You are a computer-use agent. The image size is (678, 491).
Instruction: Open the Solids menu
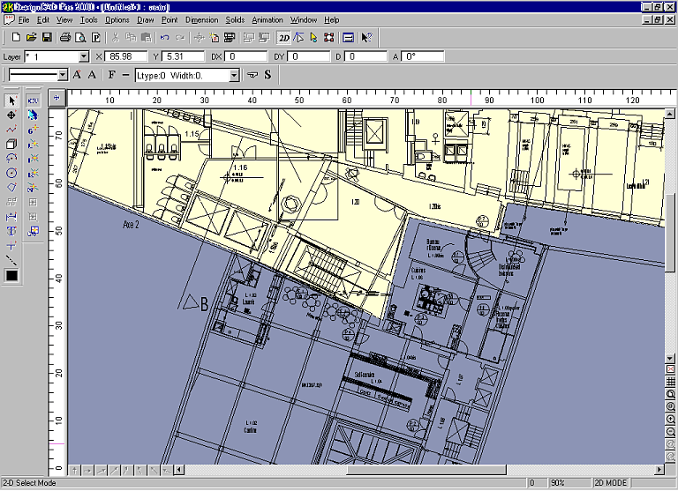coord(235,19)
